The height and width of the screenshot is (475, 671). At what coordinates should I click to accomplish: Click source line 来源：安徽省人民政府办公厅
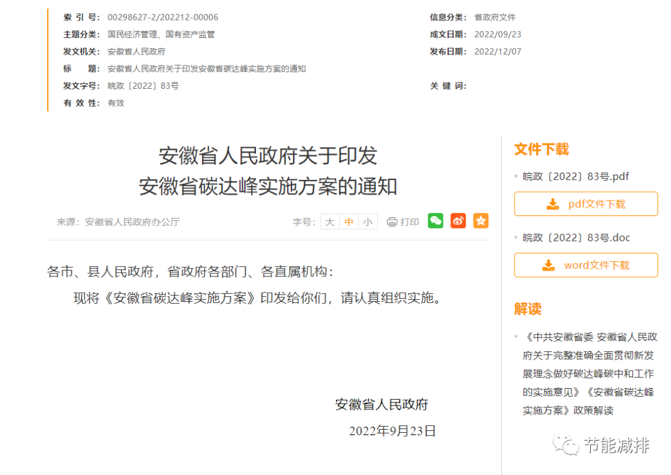pos(118,222)
